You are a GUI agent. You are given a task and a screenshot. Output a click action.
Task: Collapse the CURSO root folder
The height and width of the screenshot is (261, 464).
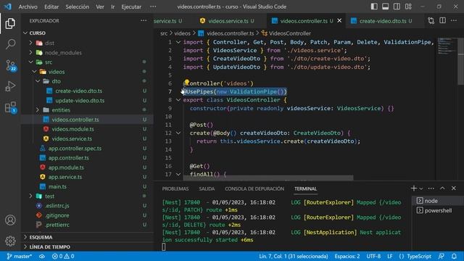pos(25,33)
